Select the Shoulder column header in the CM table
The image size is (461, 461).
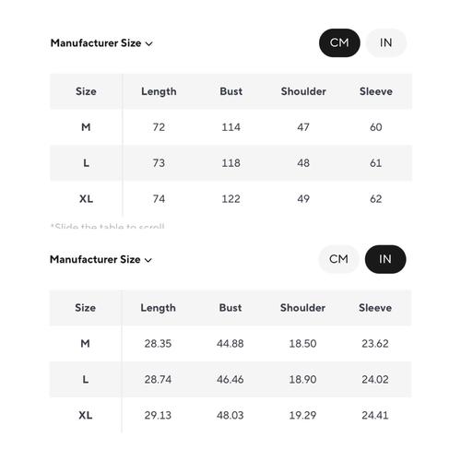pos(303,91)
